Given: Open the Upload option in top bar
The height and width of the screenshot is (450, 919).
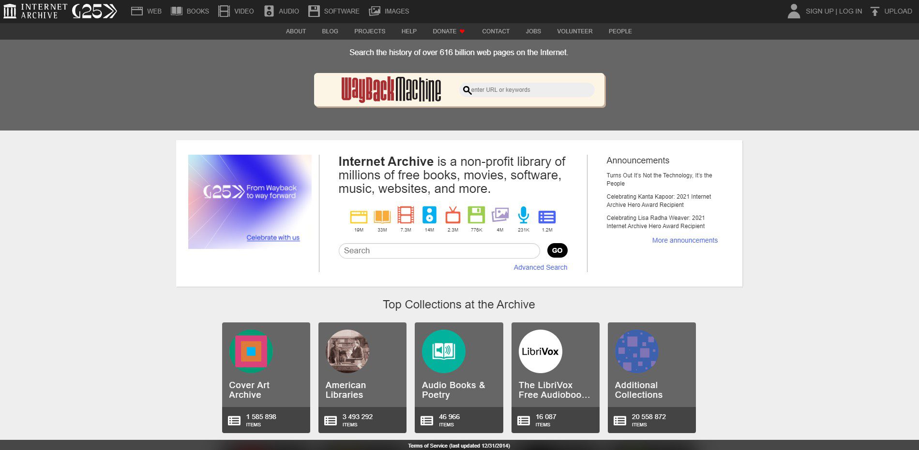Looking at the screenshot, I should click(891, 11).
